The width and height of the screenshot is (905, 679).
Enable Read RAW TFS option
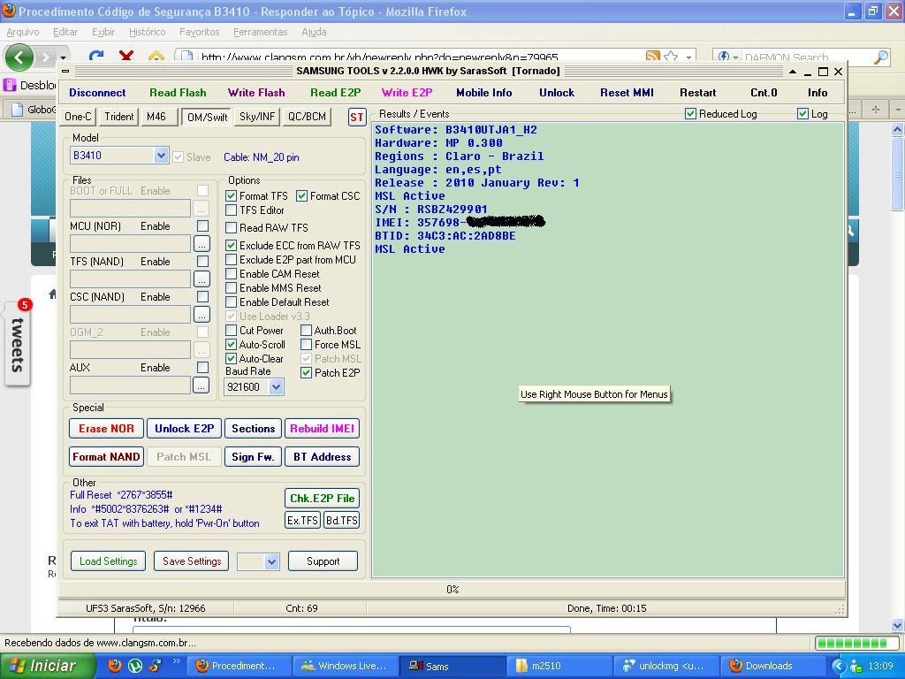point(231,227)
